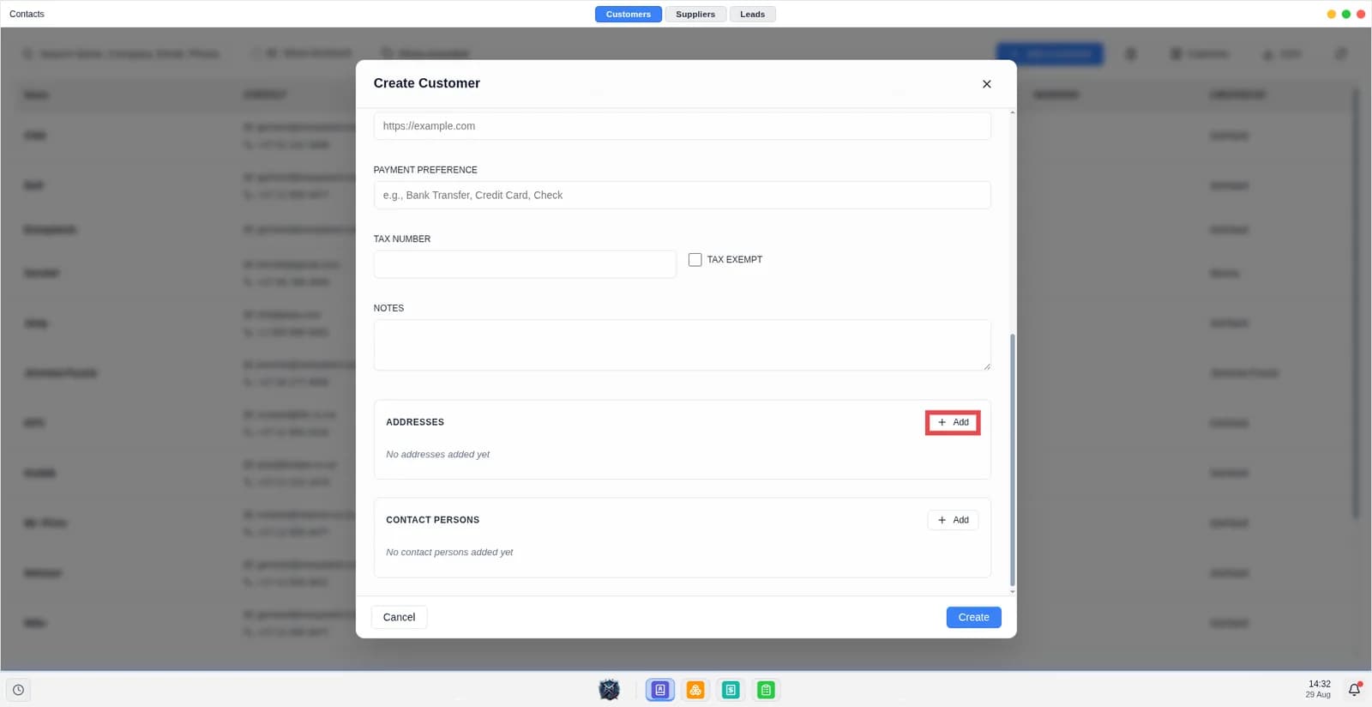The image size is (1372, 707).
Task: Switch to the Suppliers tab
Action: coord(695,15)
